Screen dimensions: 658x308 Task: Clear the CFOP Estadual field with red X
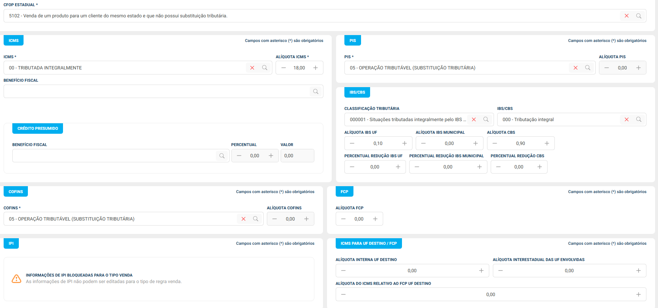tap(626, 16)
